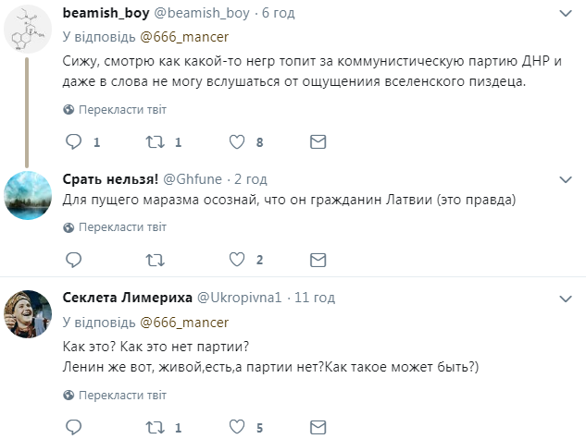Like beamish_boy's tweet
The width and height of the screenshot is (586, 439).
pos(236,142)
